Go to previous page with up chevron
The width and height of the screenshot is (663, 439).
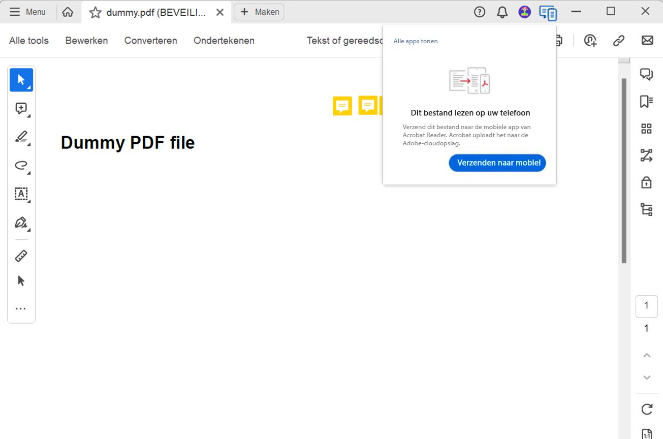tap(647, 356)
